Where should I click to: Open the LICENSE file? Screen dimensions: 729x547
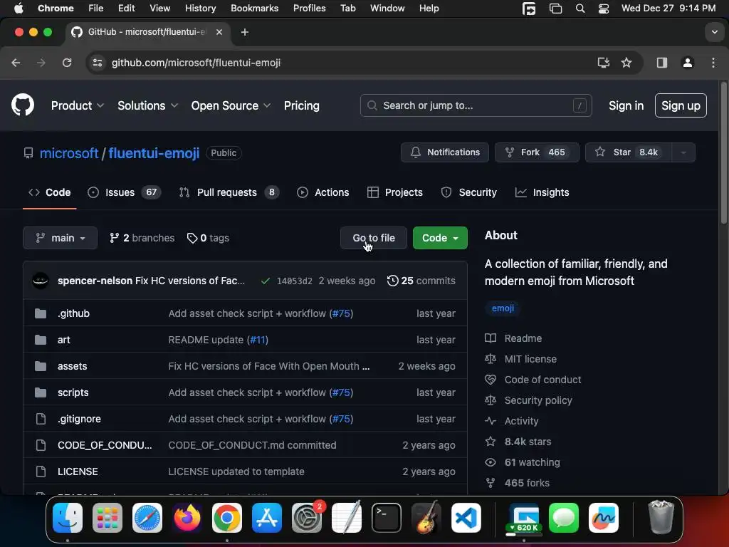[78, 472]
